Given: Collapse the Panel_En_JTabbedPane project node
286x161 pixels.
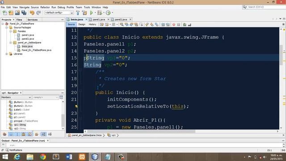Looking at the screenshot, I should click(x=3, y=24).
